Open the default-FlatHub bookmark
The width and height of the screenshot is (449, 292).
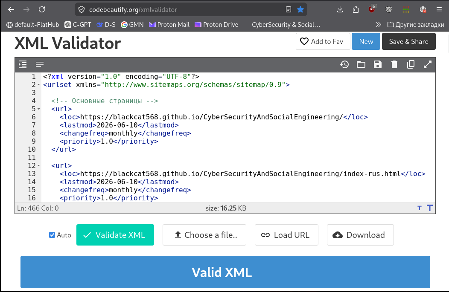(x=32, y=25)
